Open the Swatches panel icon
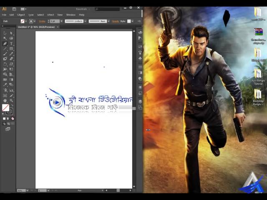The height and width of the screenshot is (200, 267). [x=140, y=46]
